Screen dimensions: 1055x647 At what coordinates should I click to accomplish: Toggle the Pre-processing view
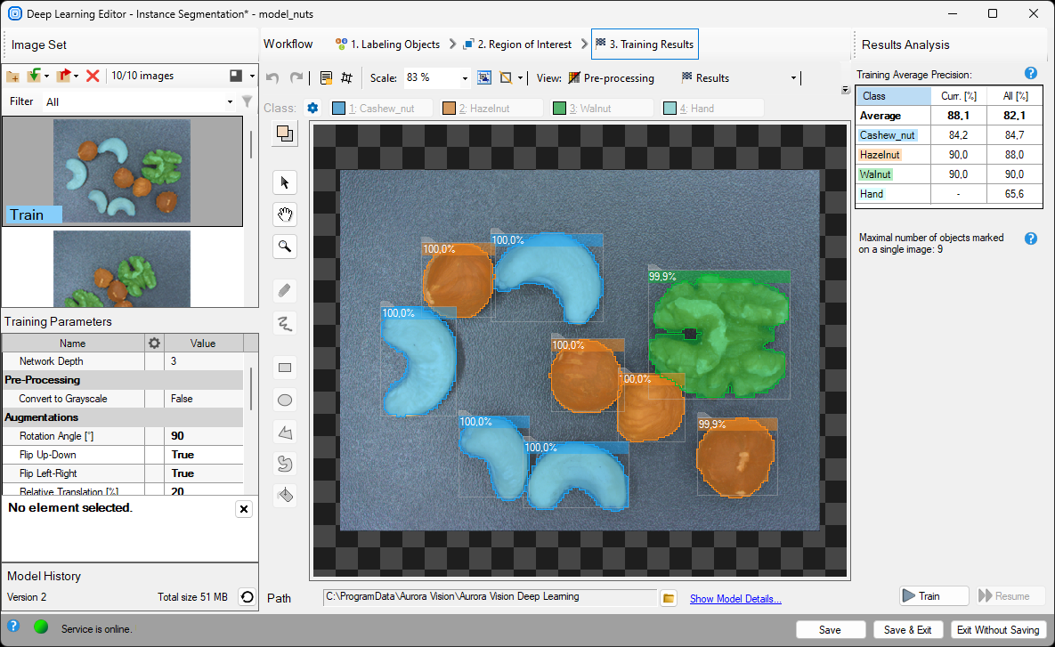[x=611, y=78]
